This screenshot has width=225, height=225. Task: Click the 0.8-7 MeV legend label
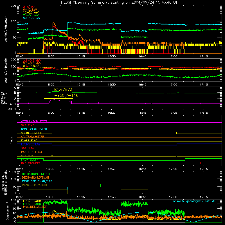31,66
